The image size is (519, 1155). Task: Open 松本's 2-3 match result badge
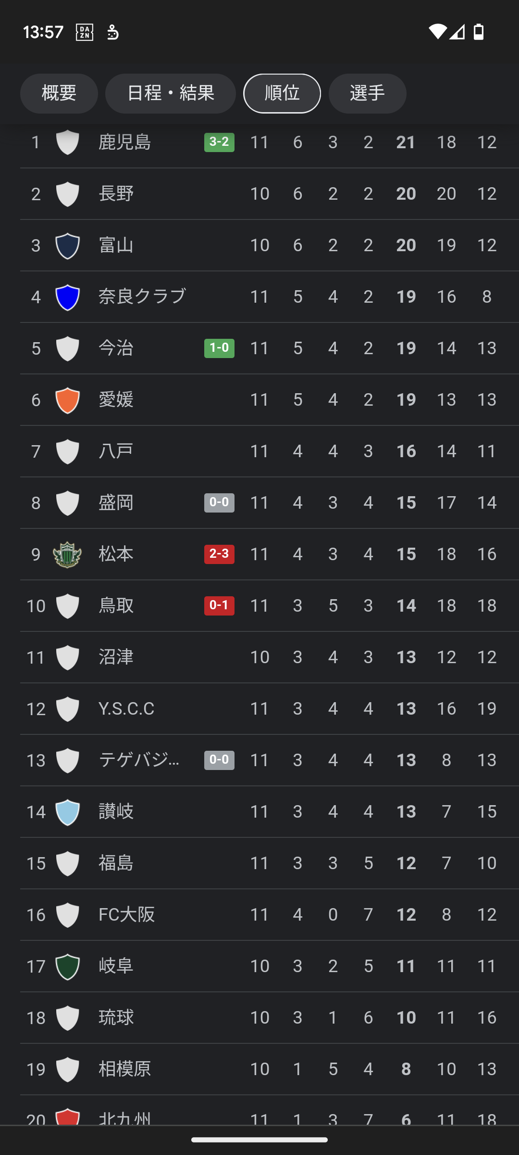219,554
